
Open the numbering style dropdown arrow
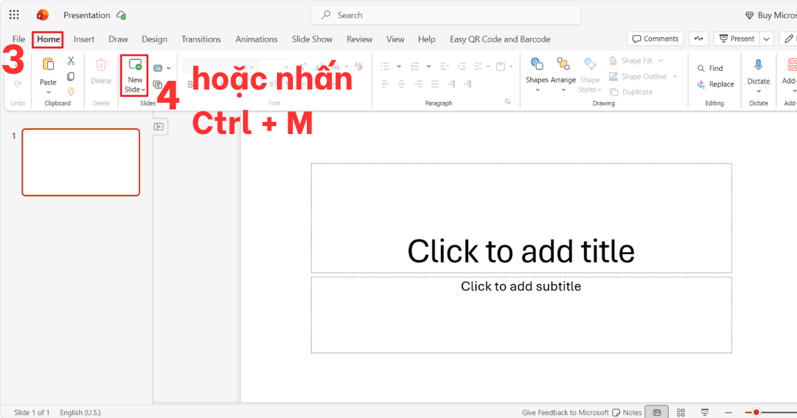coord(428,66)
